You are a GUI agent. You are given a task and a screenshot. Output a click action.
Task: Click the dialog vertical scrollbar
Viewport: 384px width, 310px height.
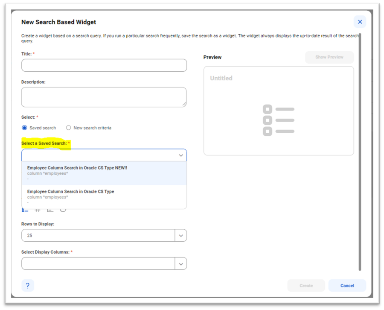(x=360, y=152)
